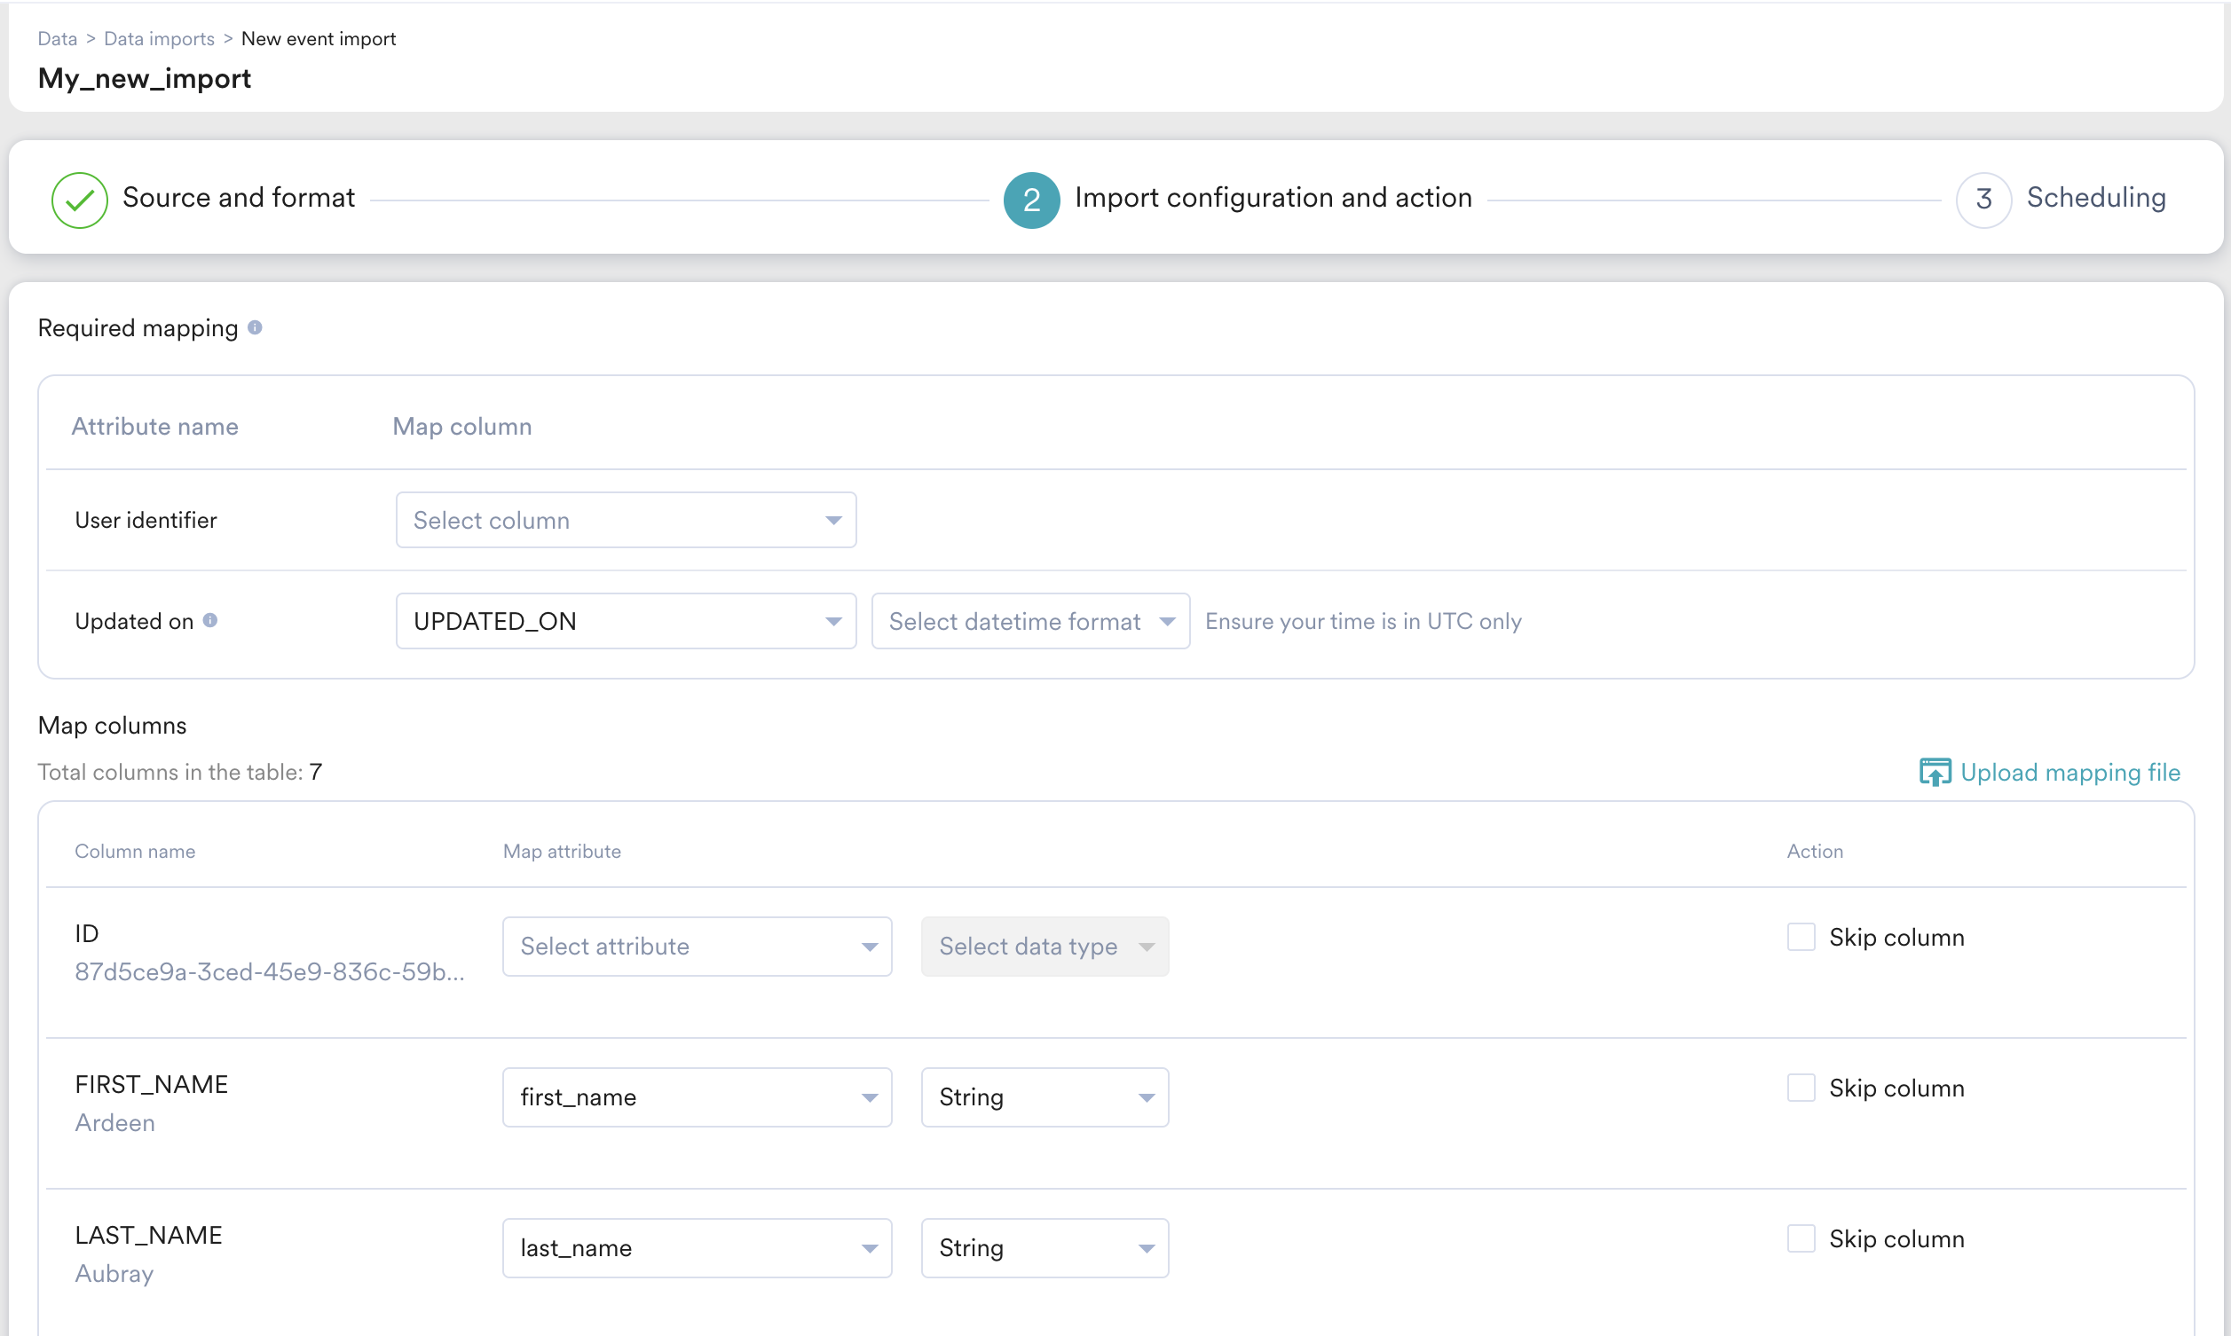Open Select attribute dropdown for ID

tap(697, 947)
